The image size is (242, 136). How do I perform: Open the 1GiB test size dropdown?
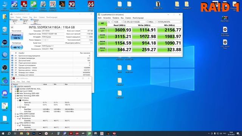pyautogui.click(x=118, y=22)
